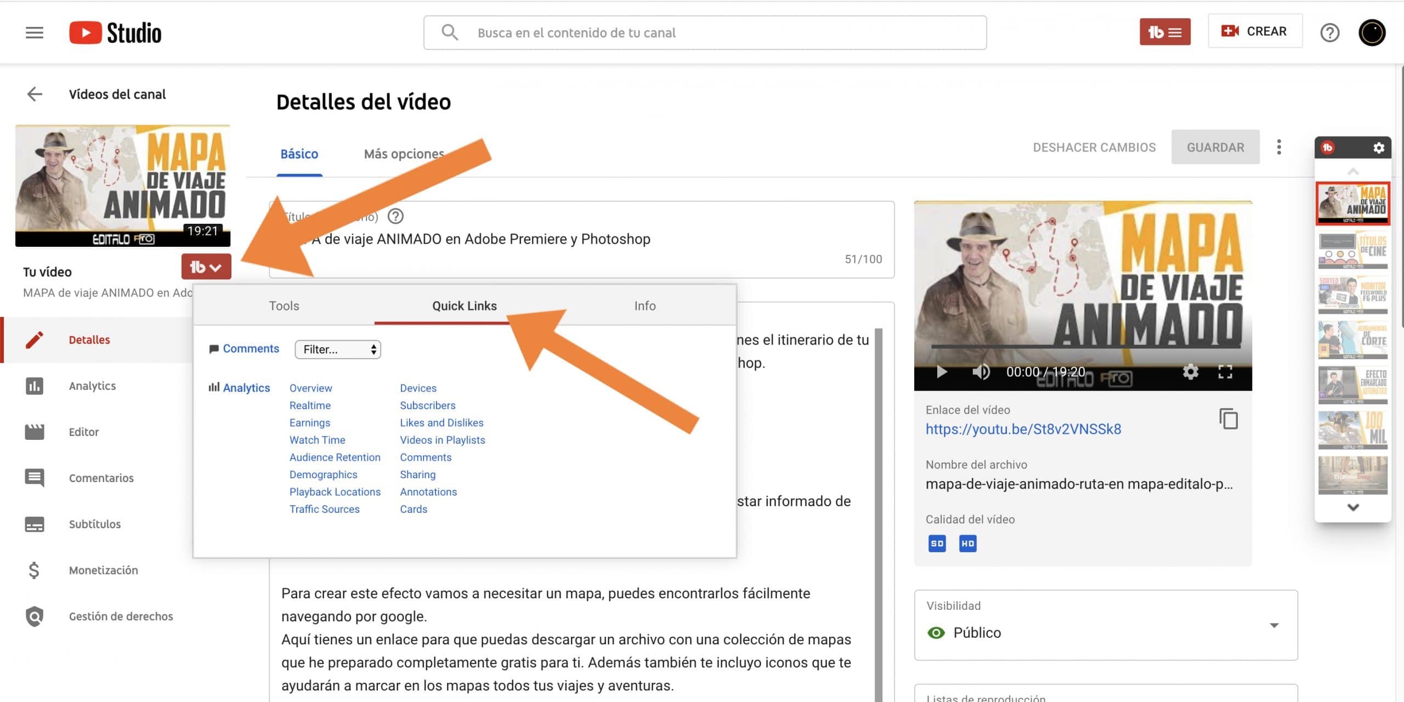
Task: Click the video preview progress bar
Action: (1085, 347)
